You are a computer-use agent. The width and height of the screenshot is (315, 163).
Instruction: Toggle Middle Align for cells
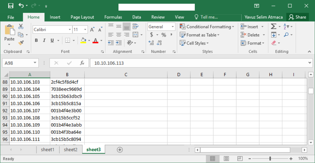coord(119,26)
